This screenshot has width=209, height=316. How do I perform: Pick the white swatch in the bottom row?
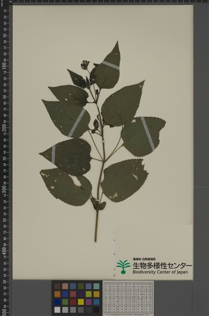point(57,310)
